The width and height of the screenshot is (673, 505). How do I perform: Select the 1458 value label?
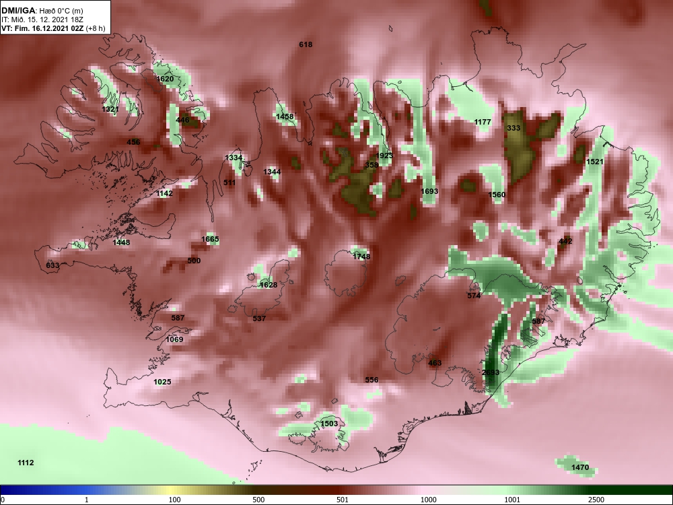click(285, 116)
